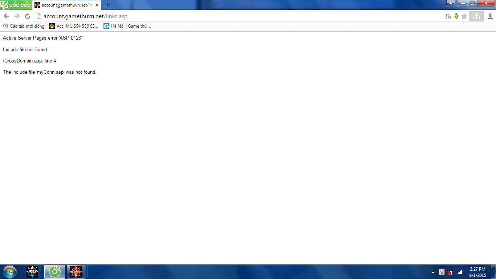Open the MU game taskbar icon

[x=32, y=272]
